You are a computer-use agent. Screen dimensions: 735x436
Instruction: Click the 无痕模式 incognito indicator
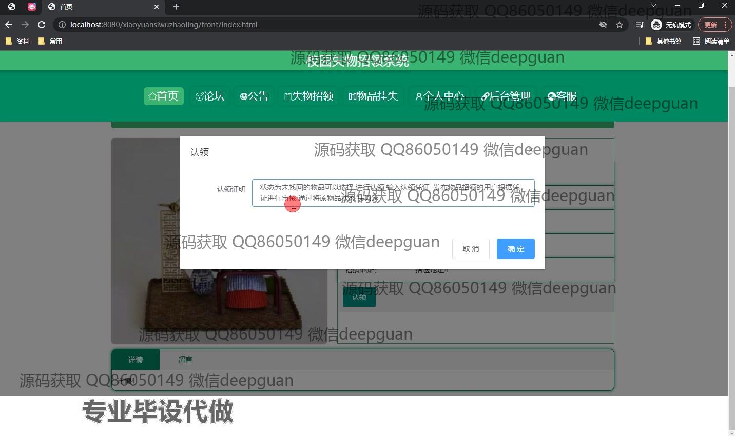pos(671,24)
